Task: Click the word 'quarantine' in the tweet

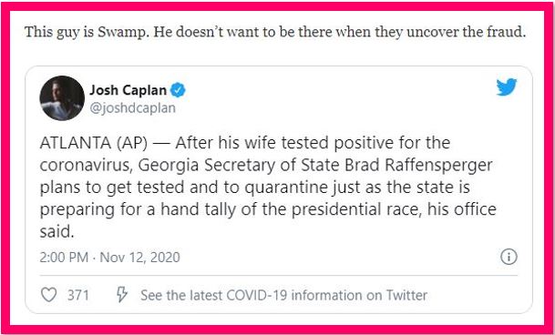Action: 286,188
